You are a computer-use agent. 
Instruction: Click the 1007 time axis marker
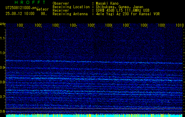click(126, 25)
